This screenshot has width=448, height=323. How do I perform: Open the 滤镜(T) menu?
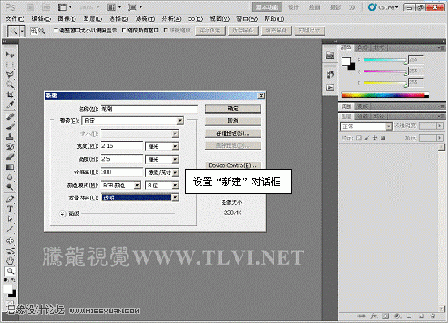click(x=145, y=19)
